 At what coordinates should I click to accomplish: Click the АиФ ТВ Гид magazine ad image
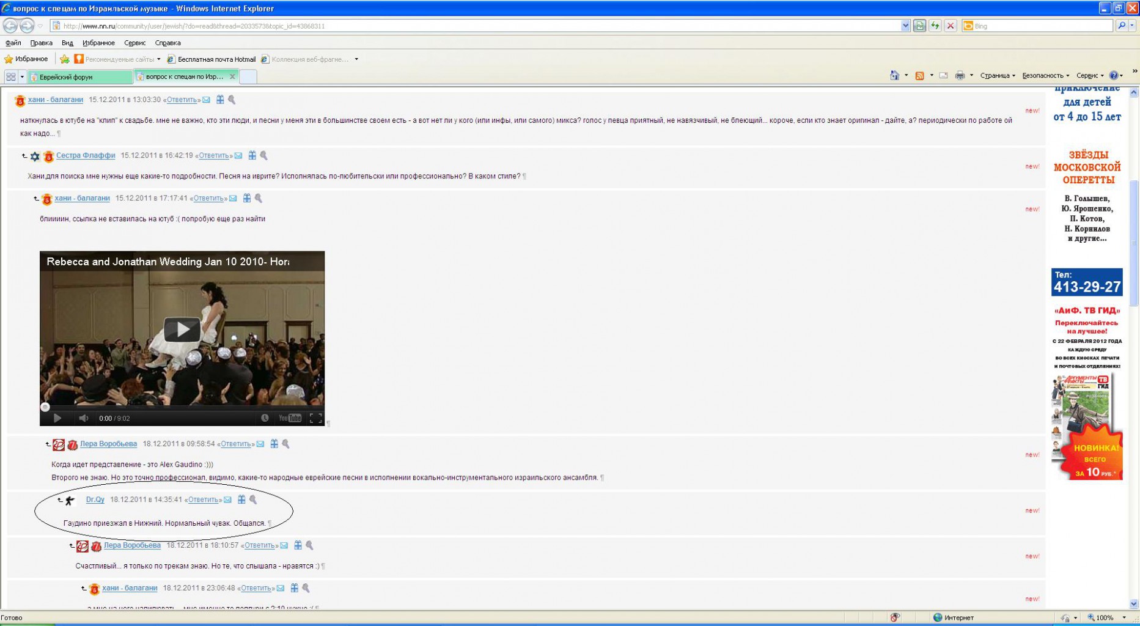point(1087,427)
